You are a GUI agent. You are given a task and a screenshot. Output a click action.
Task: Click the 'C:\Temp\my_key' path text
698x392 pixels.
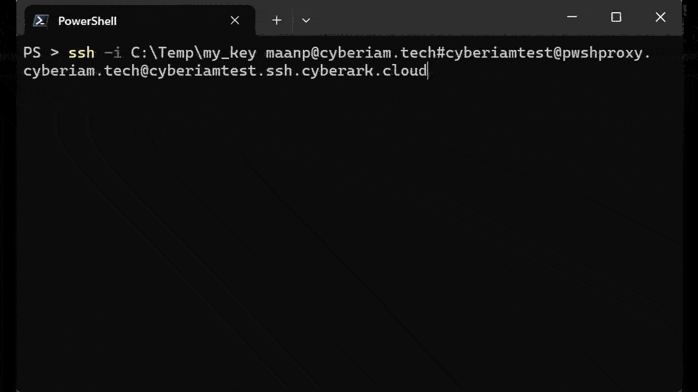point(193,53)
